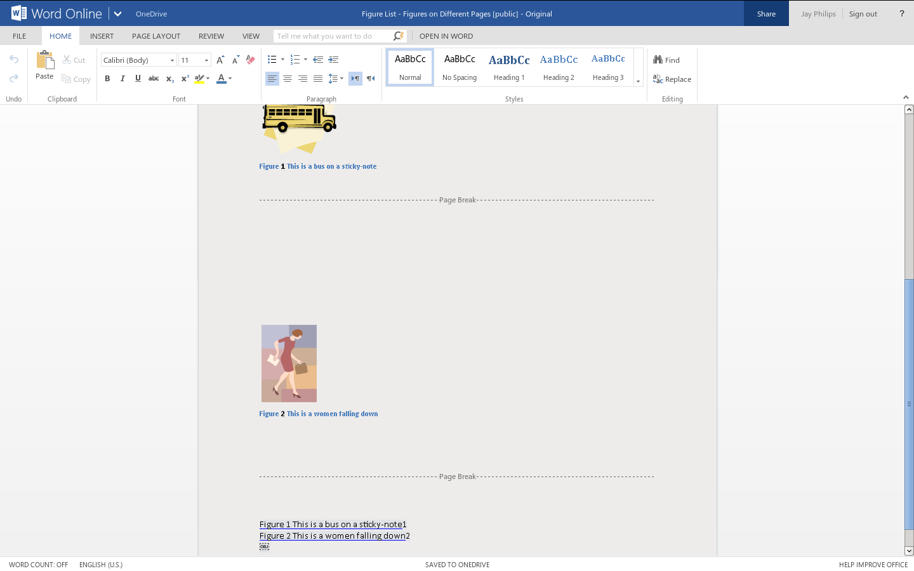Expand the Styles gallery arrow
The height and width of the screenshot is (571, 914).
point(638,81)
